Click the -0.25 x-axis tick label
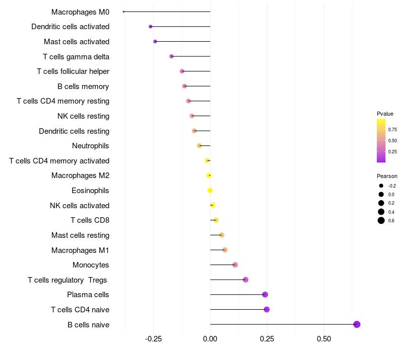403x352 pixels. click(x=154, y=339)
